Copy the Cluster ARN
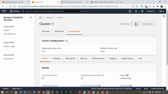 point(131,86)
